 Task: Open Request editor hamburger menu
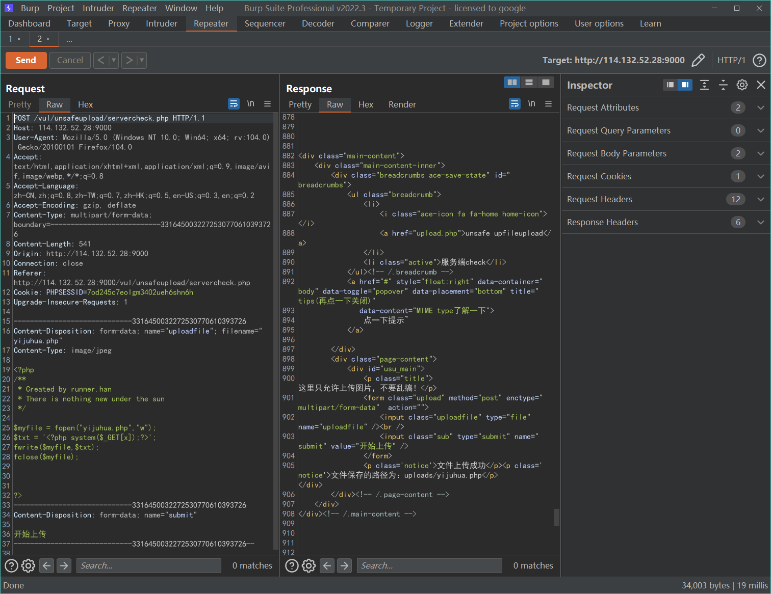pos(267,104)
